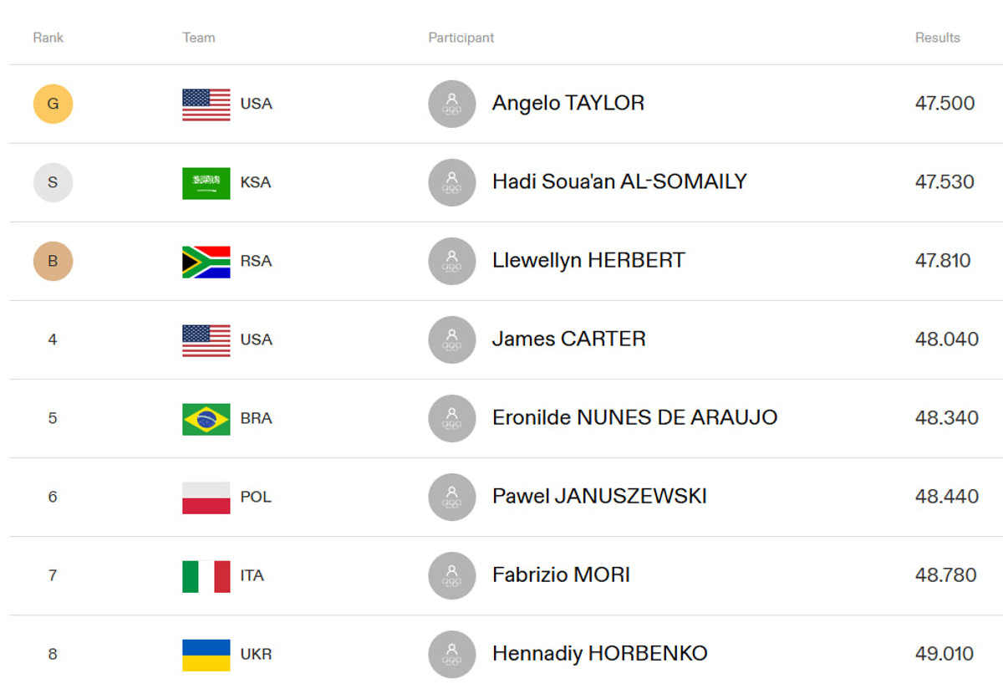This screenshot has height=684, width=1003.
Task: Open Pawel JANUSZEWSKI's athlete profile
Action: coord(599,497)
